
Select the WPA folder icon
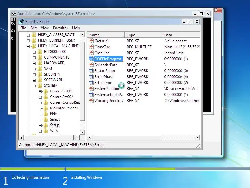pyautogui.click(x=46, y=131)
